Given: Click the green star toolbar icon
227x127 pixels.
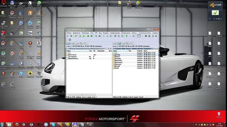Looking at the screenshot, I should point(127,36).
